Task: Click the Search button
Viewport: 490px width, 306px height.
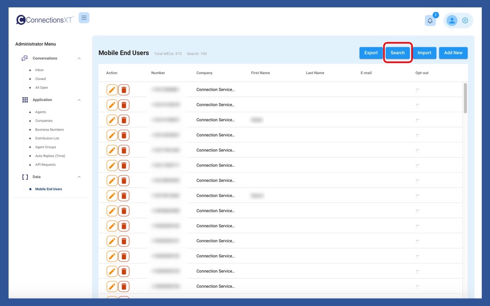Action: click(x=398, y=53)
